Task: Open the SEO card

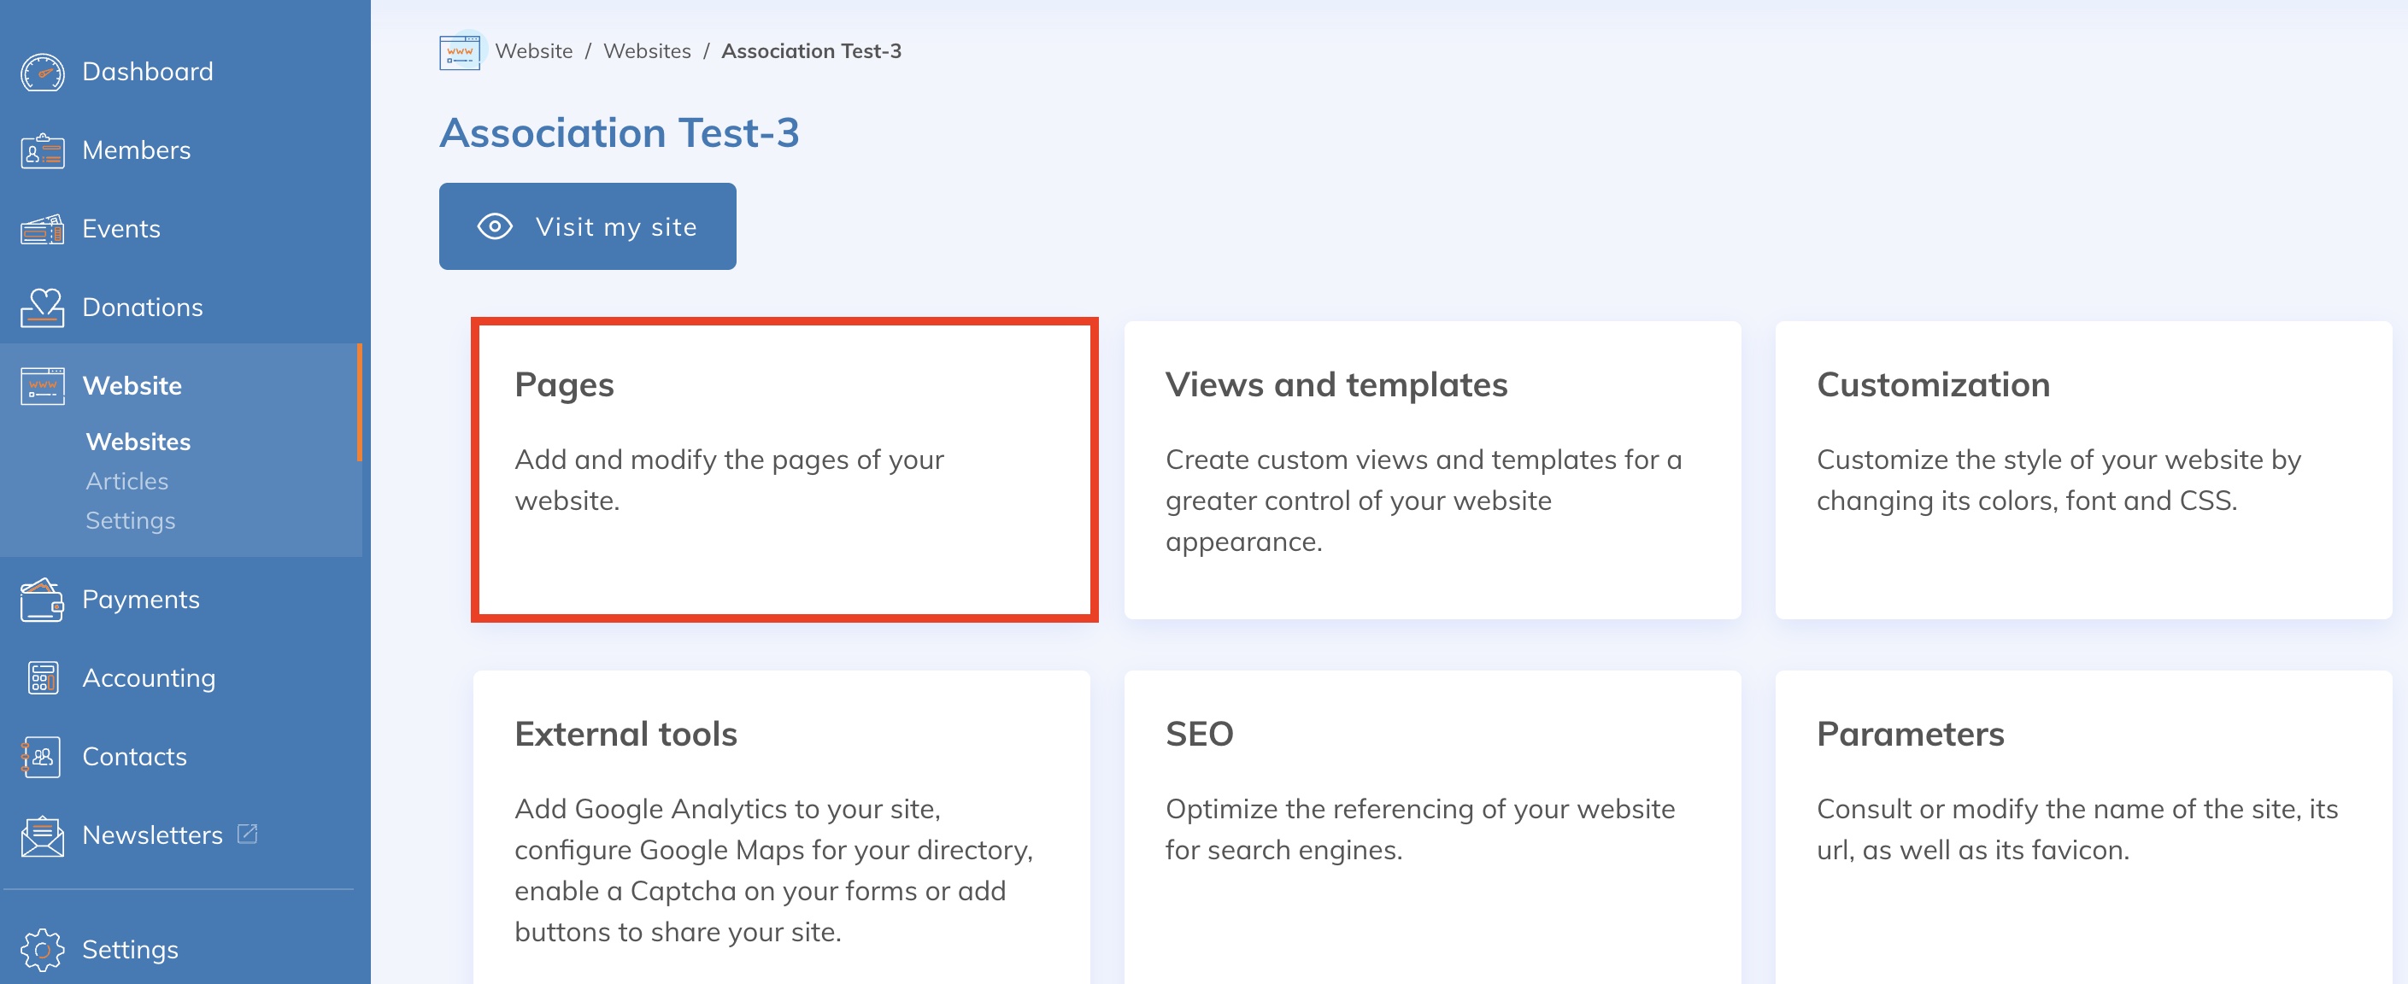Action: click(1432, 827)
